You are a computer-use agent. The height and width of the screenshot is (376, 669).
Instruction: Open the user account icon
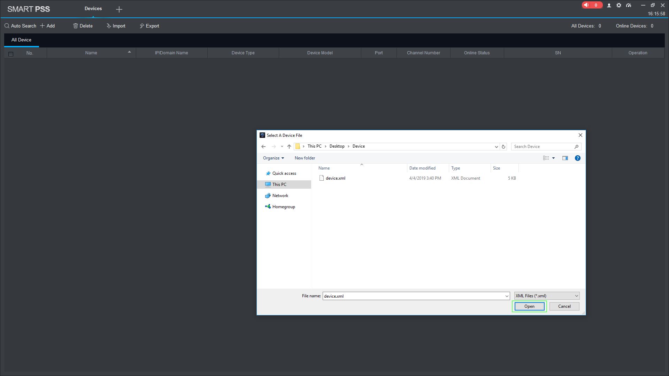(609, 6)
